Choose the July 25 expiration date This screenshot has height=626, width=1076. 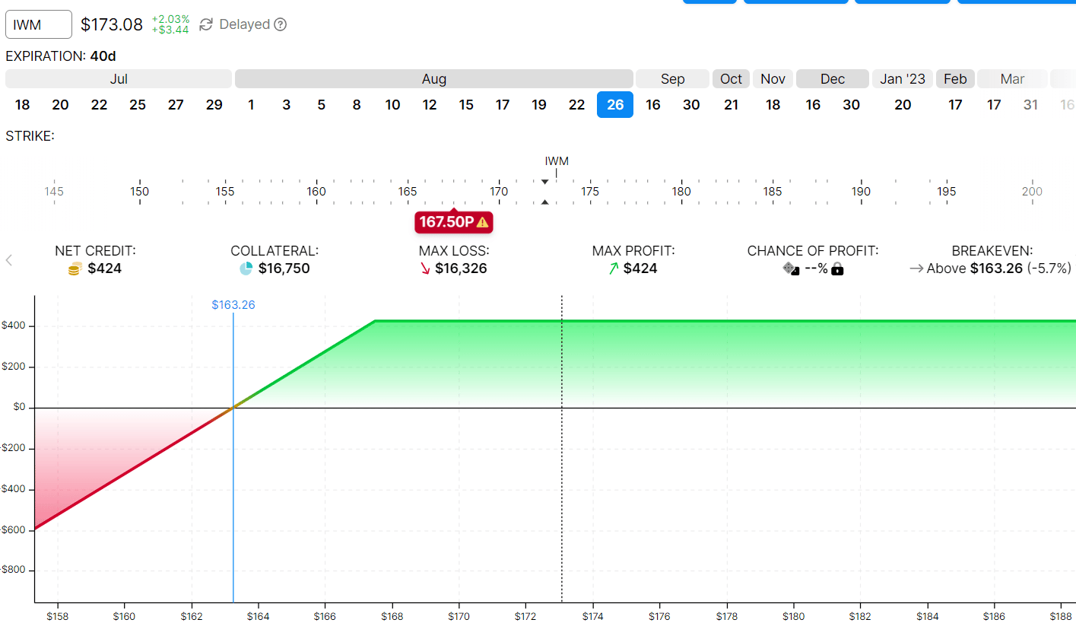(x=138, y=105)
